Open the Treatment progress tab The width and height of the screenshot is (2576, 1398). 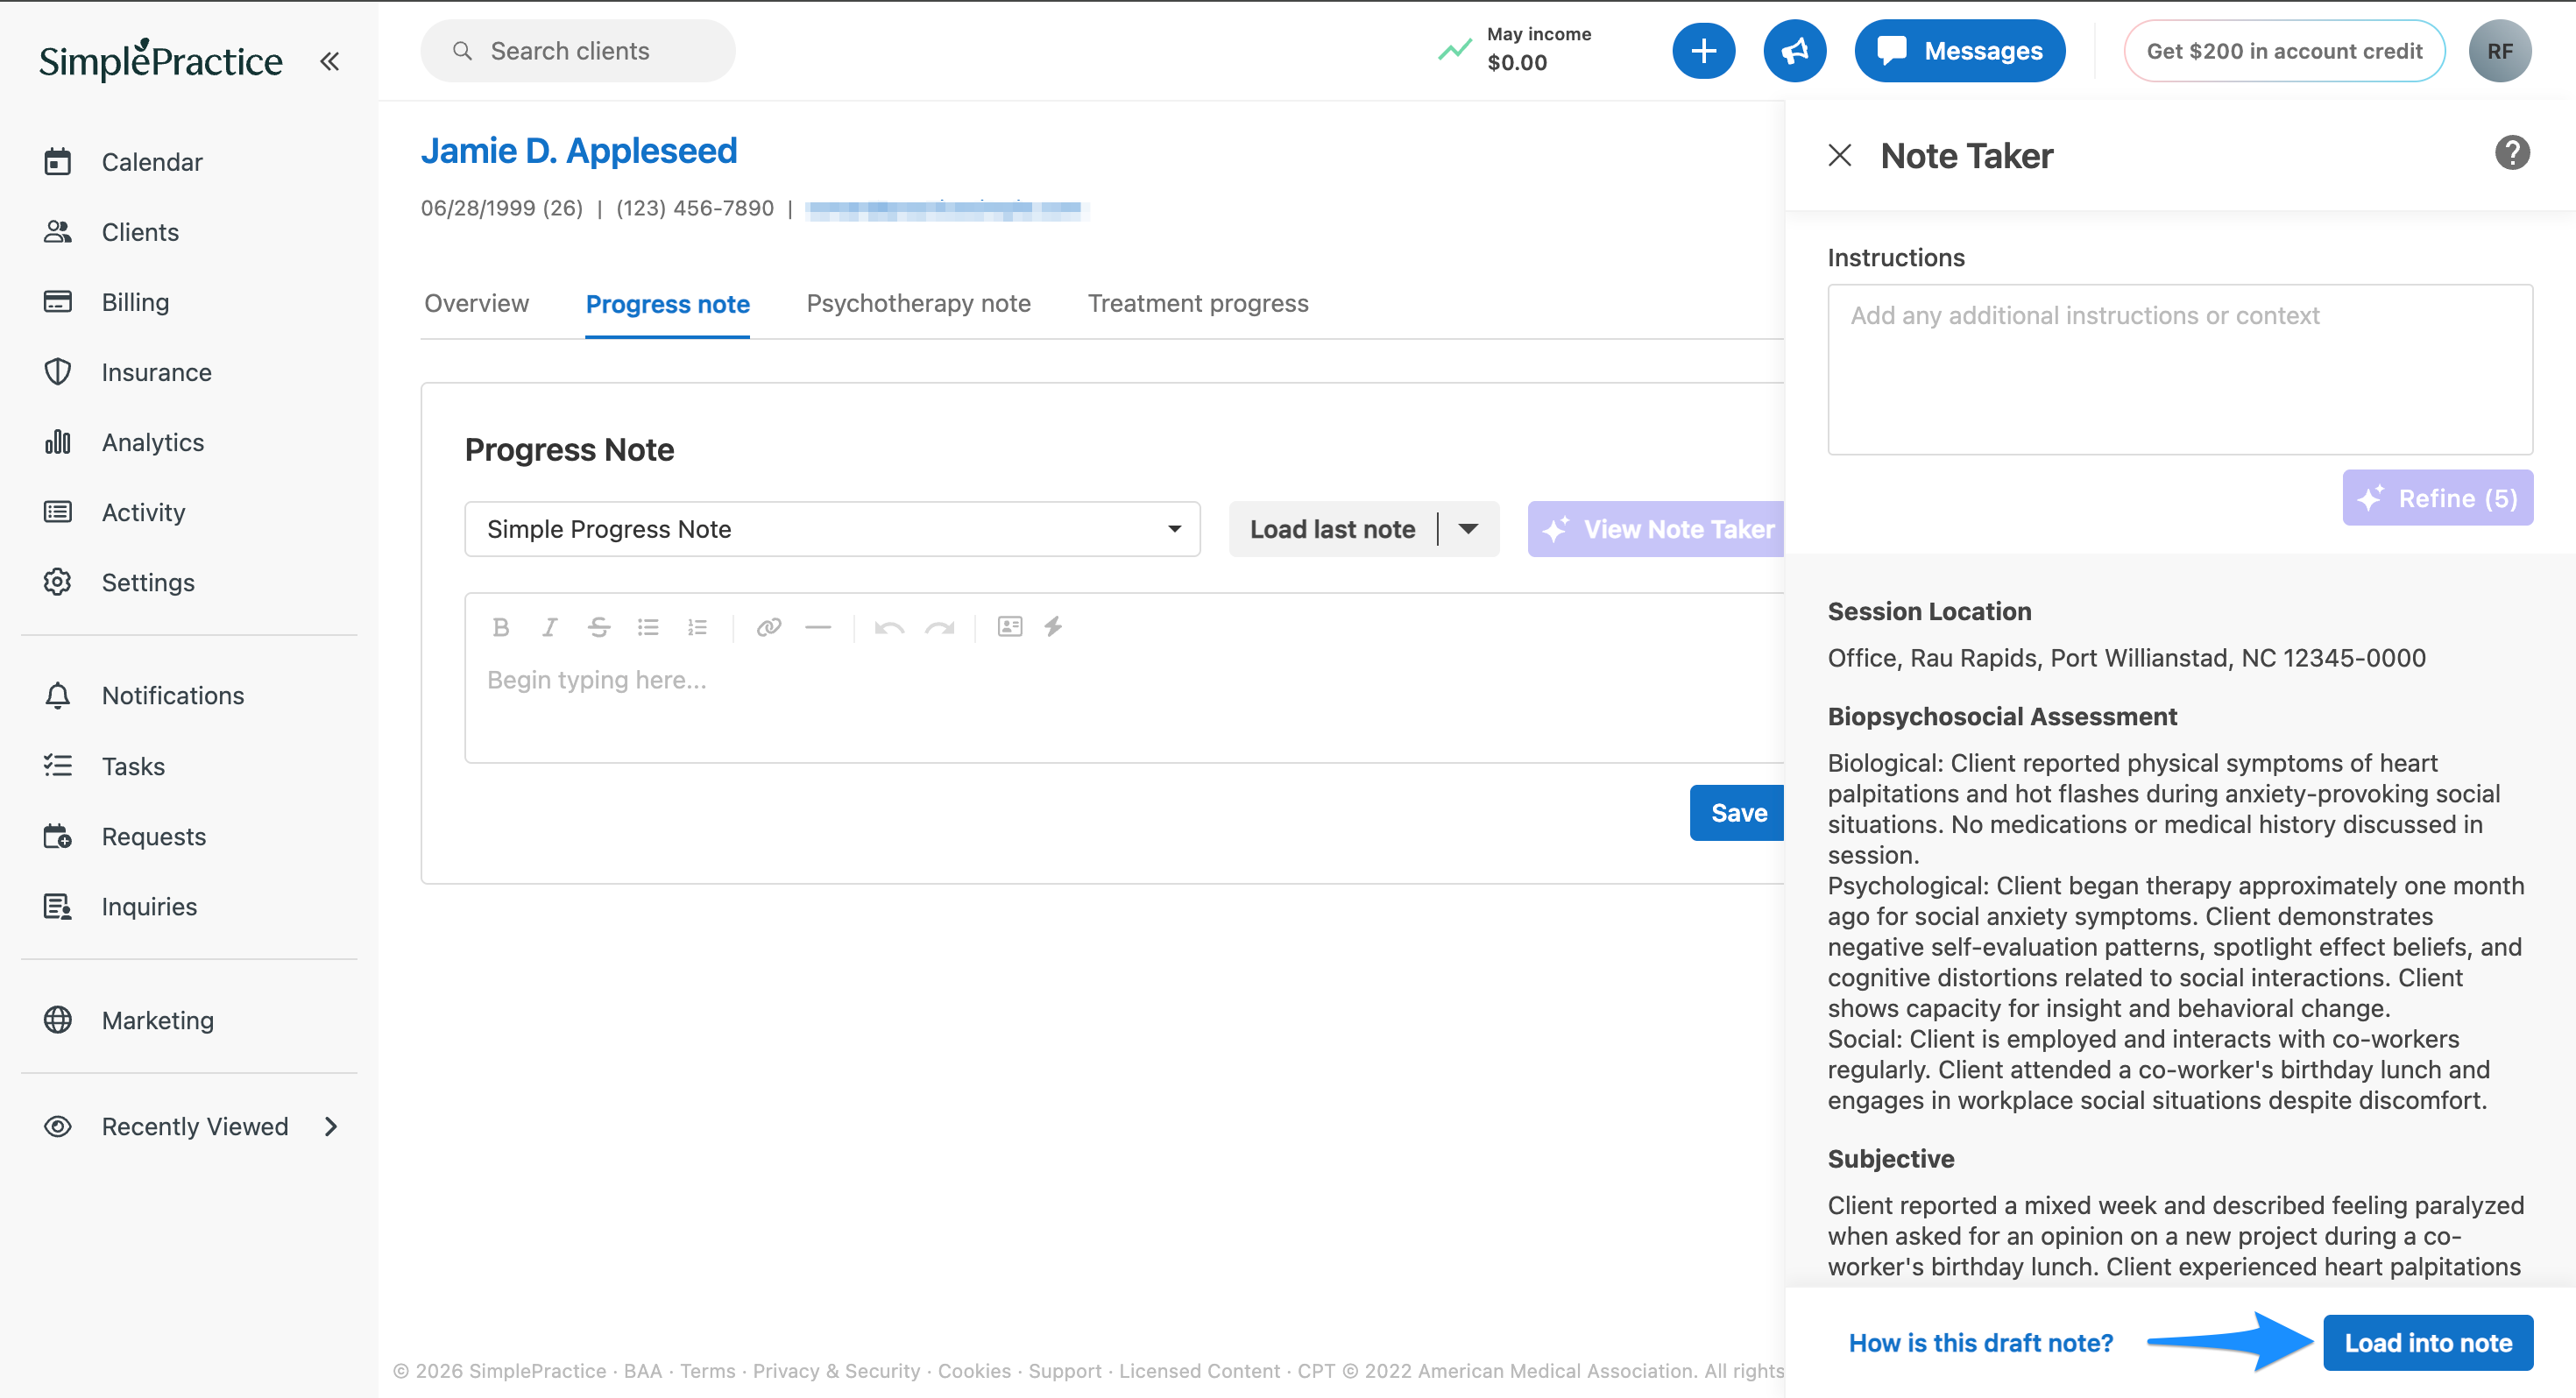(1197, 303)
